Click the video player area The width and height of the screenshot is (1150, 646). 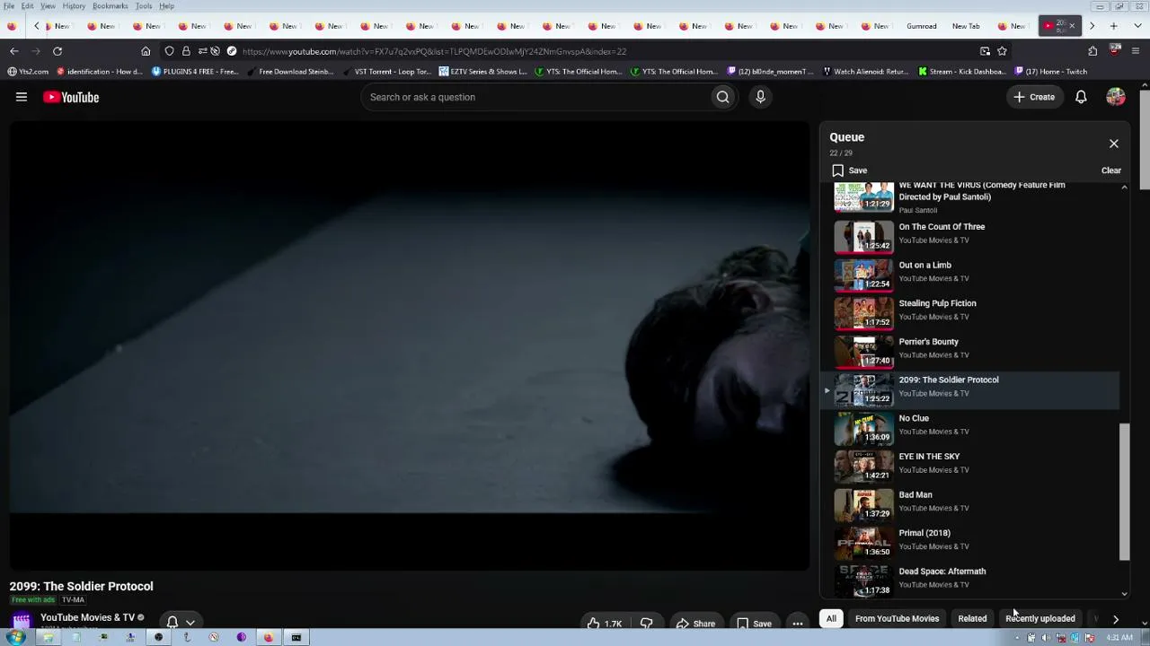point(410,345)
